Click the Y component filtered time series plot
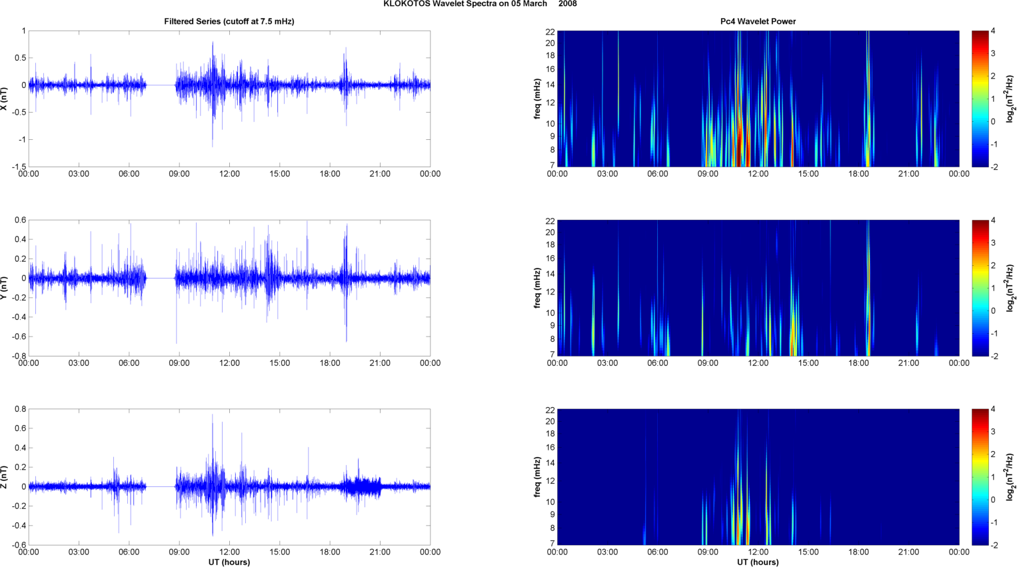 [229, 288]
